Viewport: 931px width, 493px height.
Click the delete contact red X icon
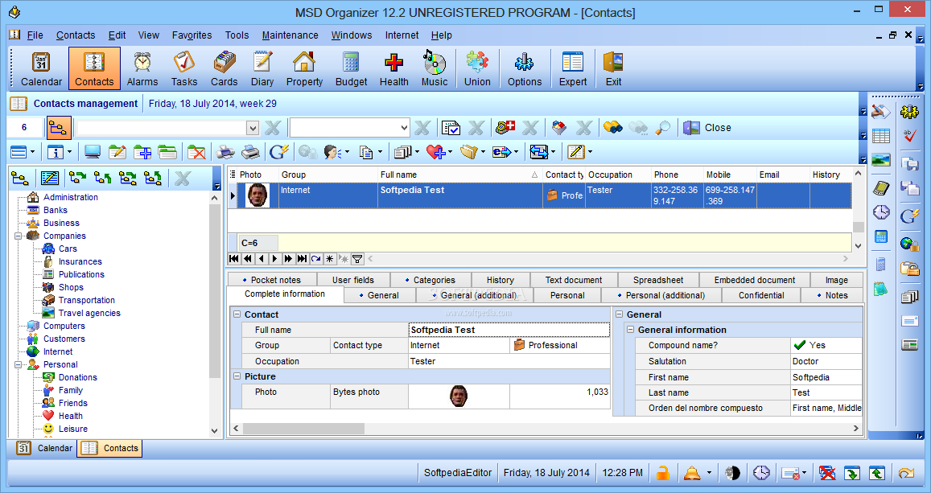[x=196, y=152]
